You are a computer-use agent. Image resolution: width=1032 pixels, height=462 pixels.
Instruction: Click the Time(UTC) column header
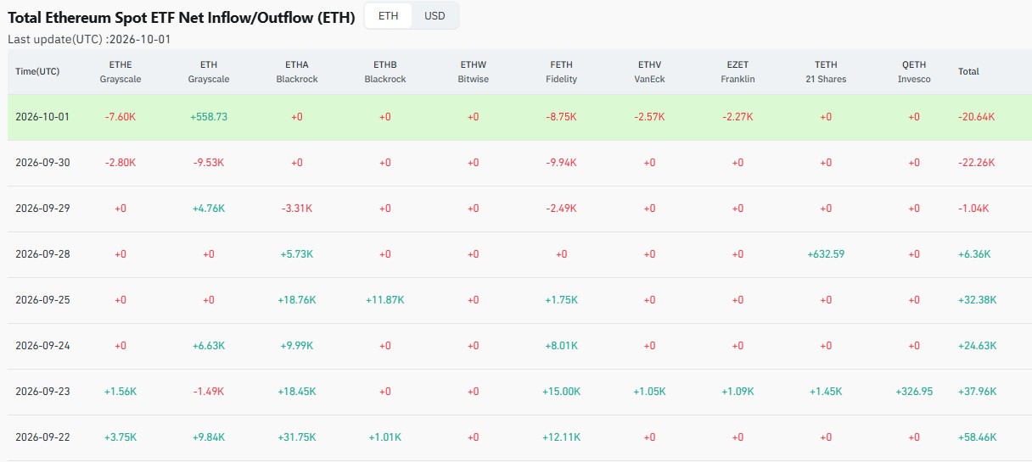(37, 71)
